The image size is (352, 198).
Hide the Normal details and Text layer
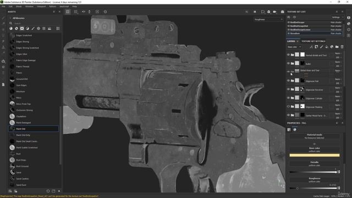click(x=288, y=55)
